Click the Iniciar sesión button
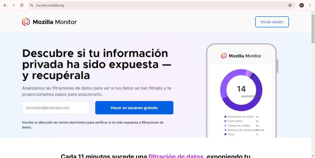Viewport: 315px width, 158px height. pyautogui.click(x=272, y=22)
